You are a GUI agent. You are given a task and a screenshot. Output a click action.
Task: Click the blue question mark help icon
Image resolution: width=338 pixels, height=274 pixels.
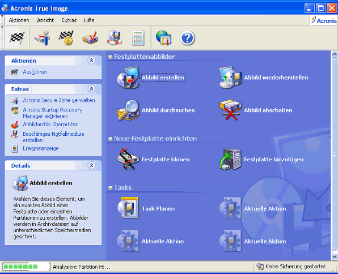coord(188,38)
